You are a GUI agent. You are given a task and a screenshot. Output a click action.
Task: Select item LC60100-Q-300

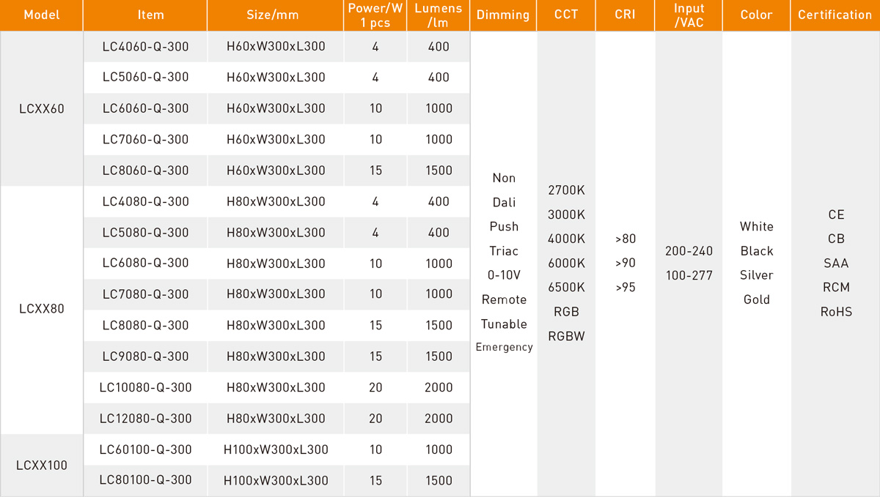coord(145,449)
